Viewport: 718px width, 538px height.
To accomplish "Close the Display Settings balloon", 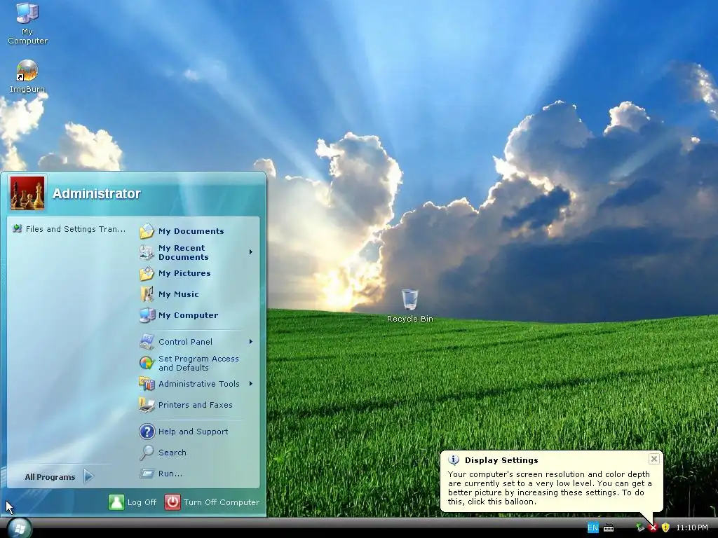I will tap(654, 458).
